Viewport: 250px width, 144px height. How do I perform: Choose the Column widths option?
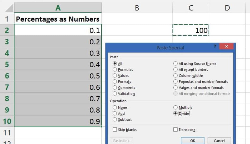coord(175,75)
